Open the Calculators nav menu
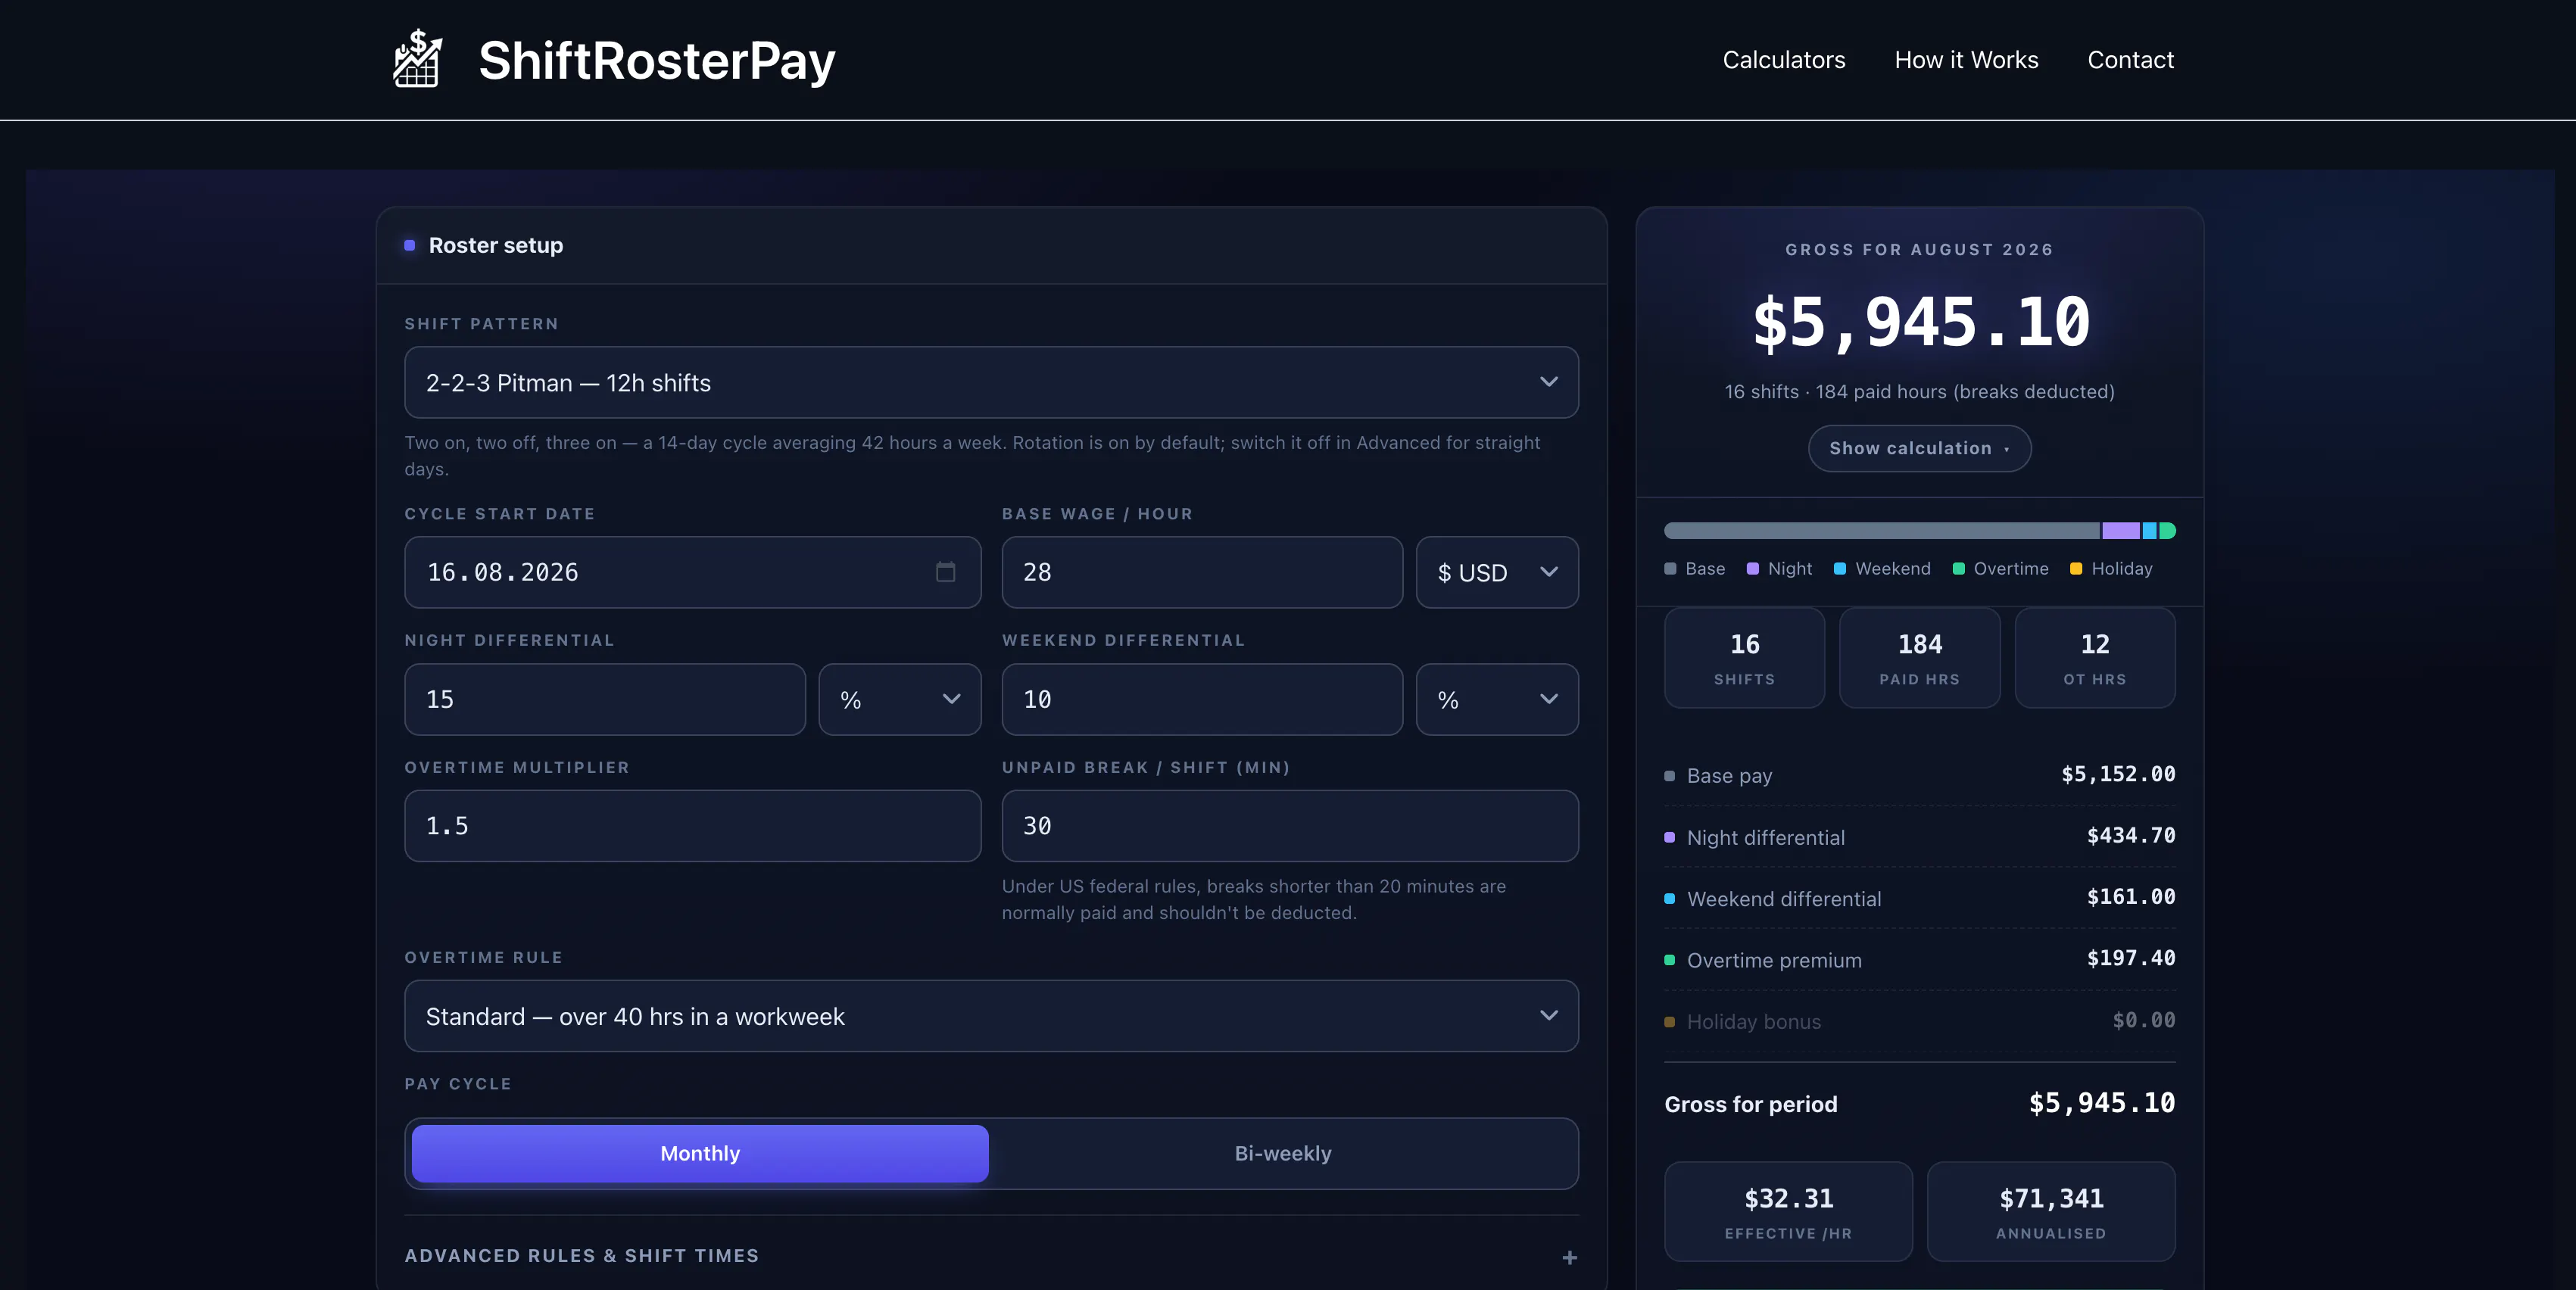The width and height of the screenshot is (2576, 1290). click(x=1783, y=60)
